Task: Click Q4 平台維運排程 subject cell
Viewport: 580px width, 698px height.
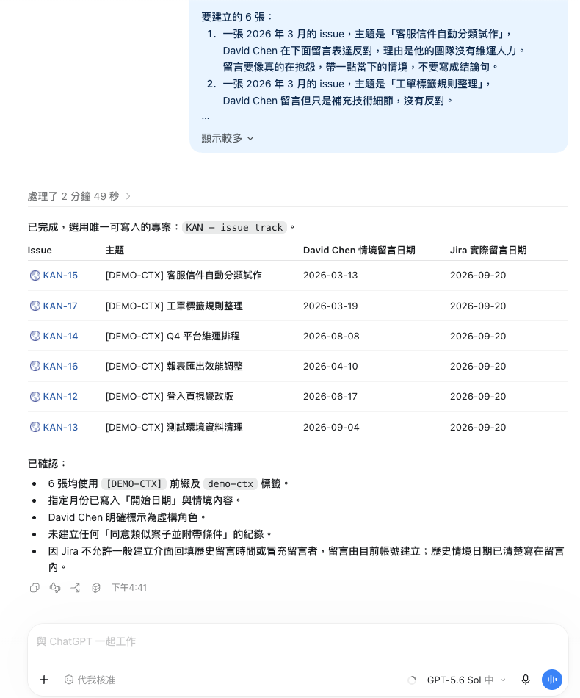Action: [x=173, y=336]
